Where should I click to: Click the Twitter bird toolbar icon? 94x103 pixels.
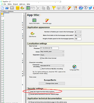90,8
